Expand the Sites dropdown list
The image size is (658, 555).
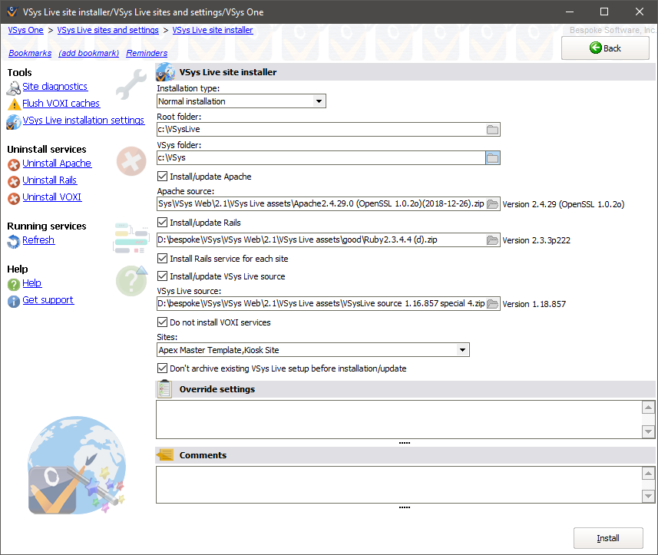[462, 350]
